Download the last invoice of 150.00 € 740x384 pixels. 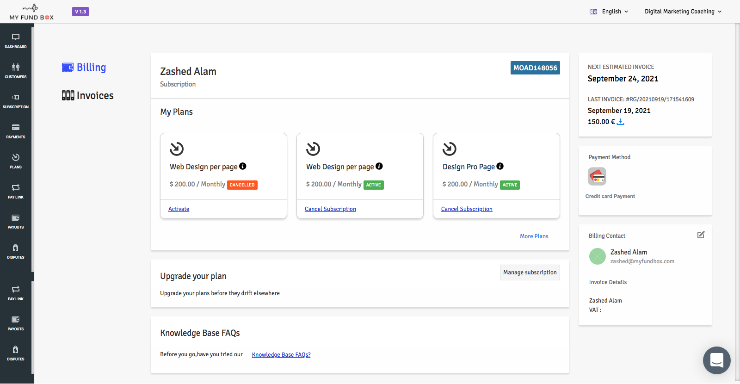(x=621, y=122)
